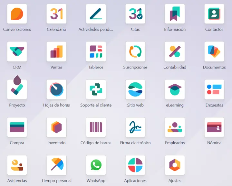The image size is (232, 186).
Task: Open the Citas appointments app
Action: [x=135, y=14]
